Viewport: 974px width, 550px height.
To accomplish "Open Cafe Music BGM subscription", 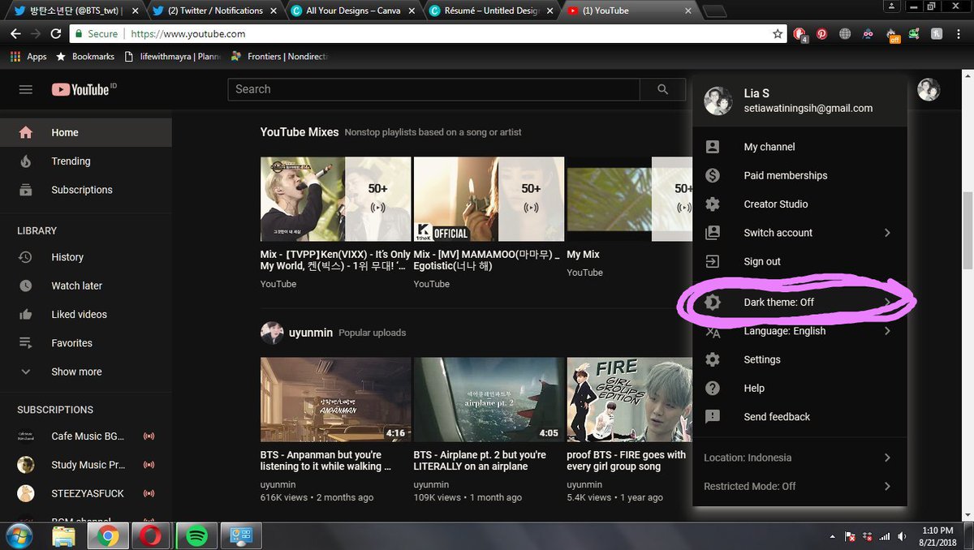I will pos(85,436).
